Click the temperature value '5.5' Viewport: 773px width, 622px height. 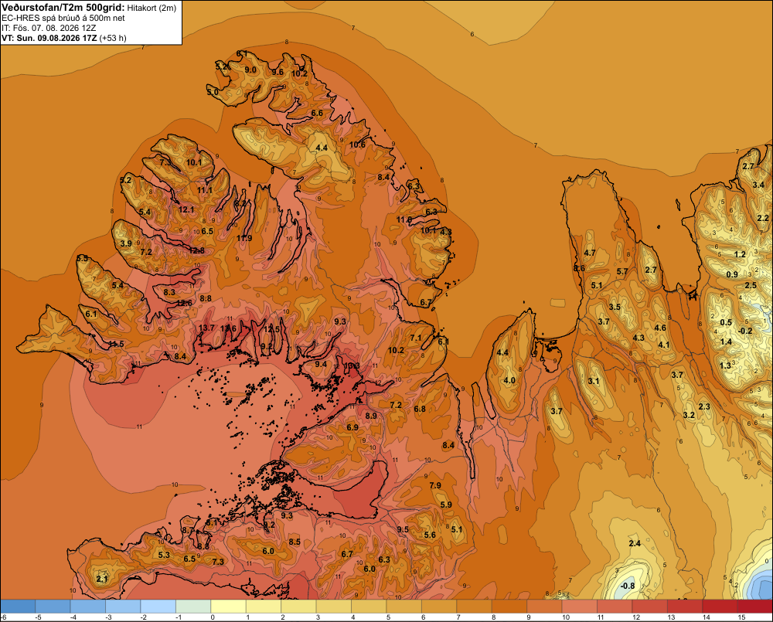tap(83, 258)
